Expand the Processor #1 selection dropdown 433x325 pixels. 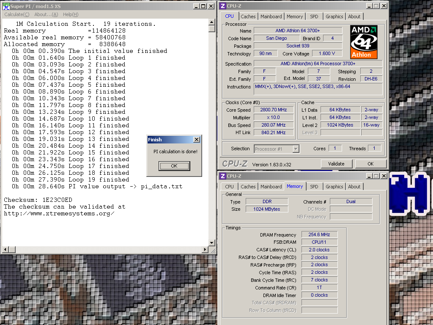click(296, 149)
